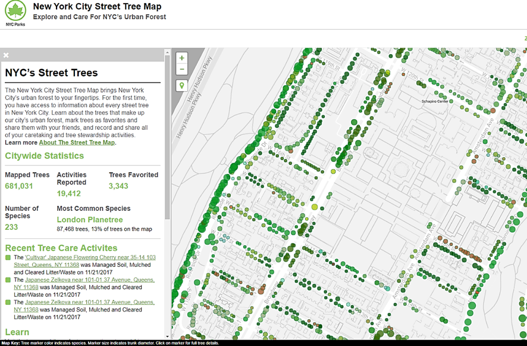Open the 'Cultivar' Japanese Flowering Cherry activity link
The width and height of the screenshot is (527, 346).
84,261
